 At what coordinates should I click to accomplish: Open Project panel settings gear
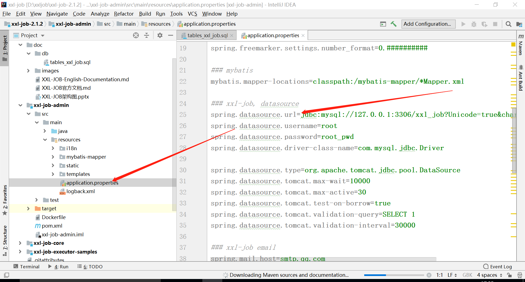(160, 35)
